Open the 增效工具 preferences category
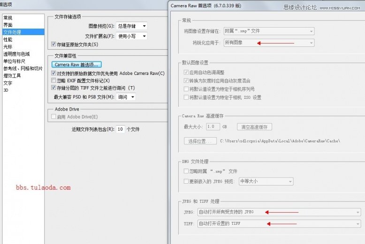Image resolution: width=365 pixels, height=244 pixels. tap(12, 75)
